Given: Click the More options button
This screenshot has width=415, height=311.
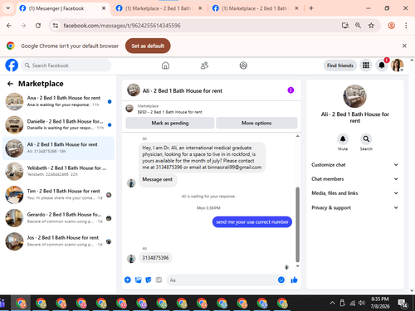Looking at the screenshot, I should point(256,123).
